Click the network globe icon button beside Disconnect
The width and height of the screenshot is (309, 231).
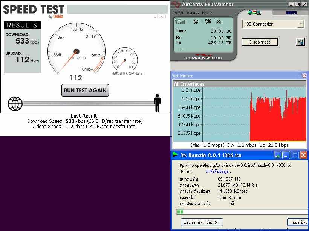click(300, 42)
